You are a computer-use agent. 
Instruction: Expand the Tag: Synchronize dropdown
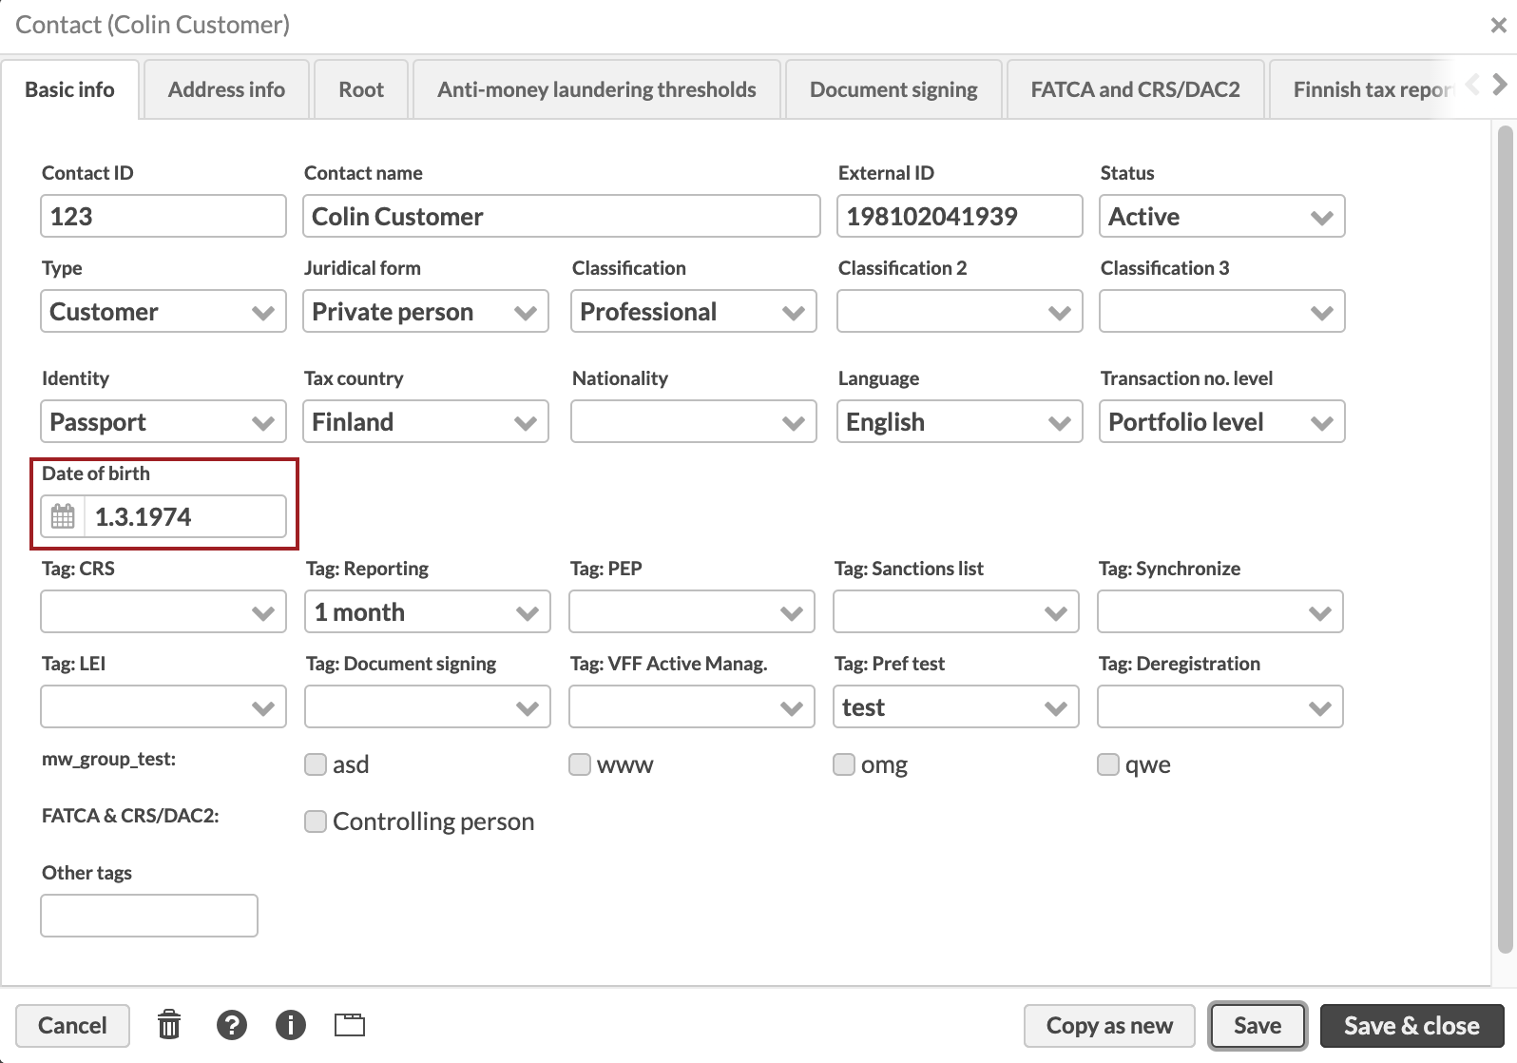(x=1220, y=611)
